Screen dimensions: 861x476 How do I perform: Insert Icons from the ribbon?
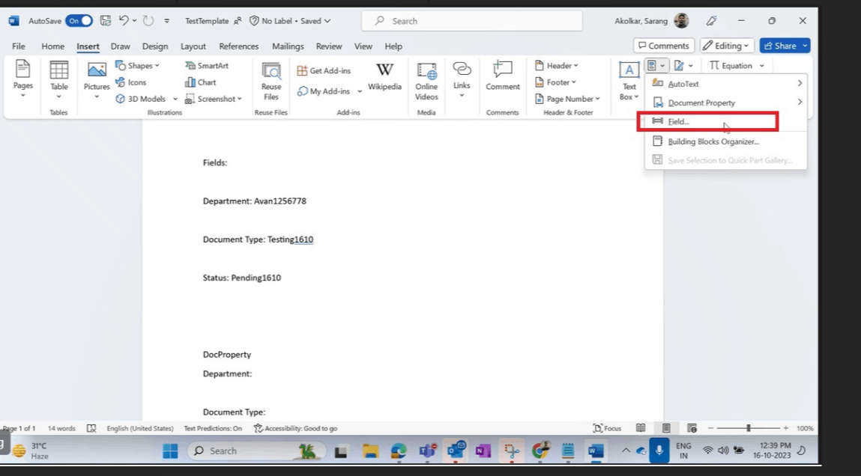130,82
